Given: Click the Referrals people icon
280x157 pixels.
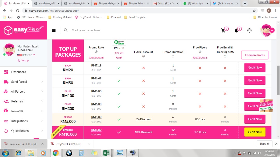Looking at the screenshot, I should (6, 101).
